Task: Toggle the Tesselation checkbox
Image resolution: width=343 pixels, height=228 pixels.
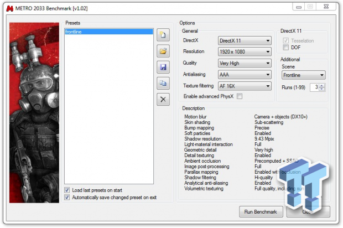Action: click(x=285, y=41)
